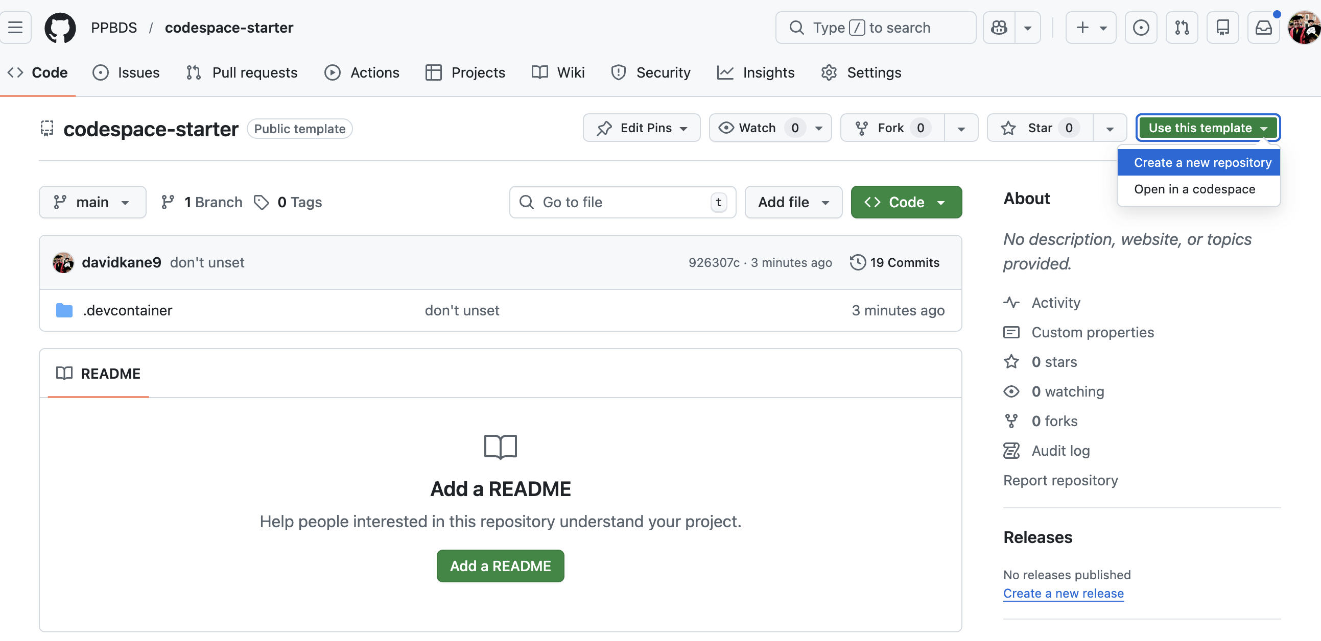Open the Copilot chat icon
The width and height of the screenshot is (1321, 641).
999,28
